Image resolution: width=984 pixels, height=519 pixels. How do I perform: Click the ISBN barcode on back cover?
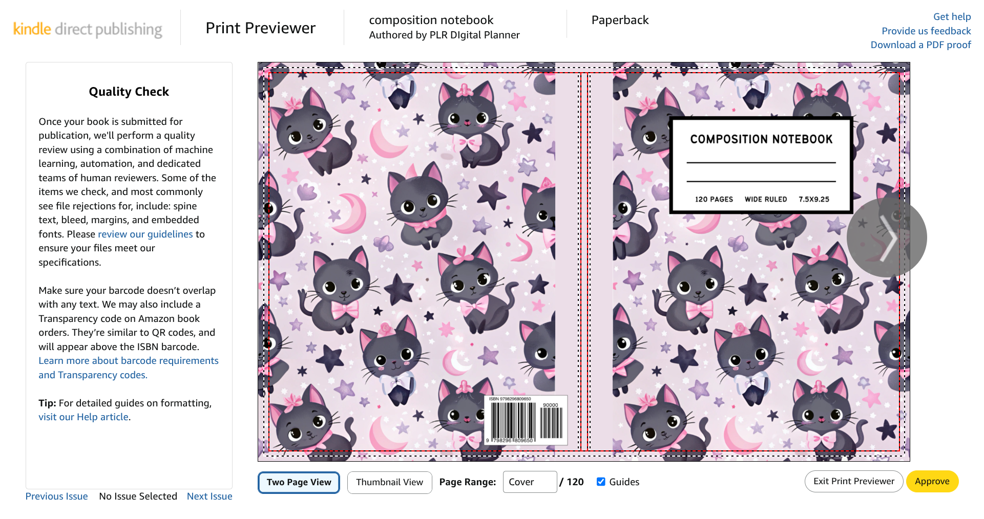coord(526,420)
